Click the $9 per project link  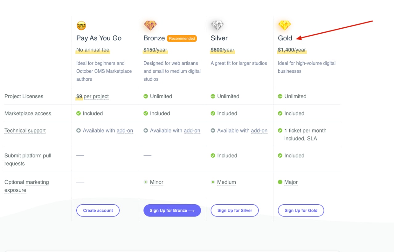93,96
